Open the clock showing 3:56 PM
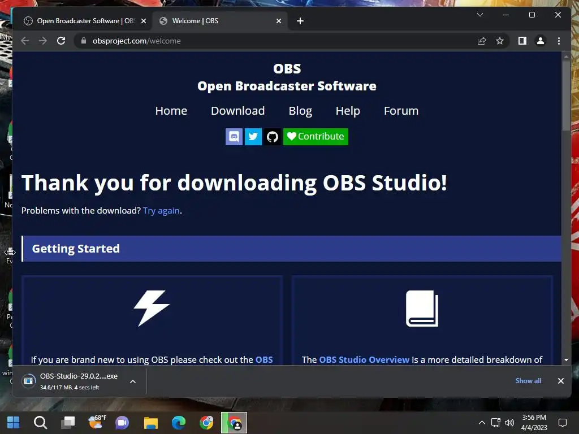Screen dimensions: 579x434 pos(534,423)
